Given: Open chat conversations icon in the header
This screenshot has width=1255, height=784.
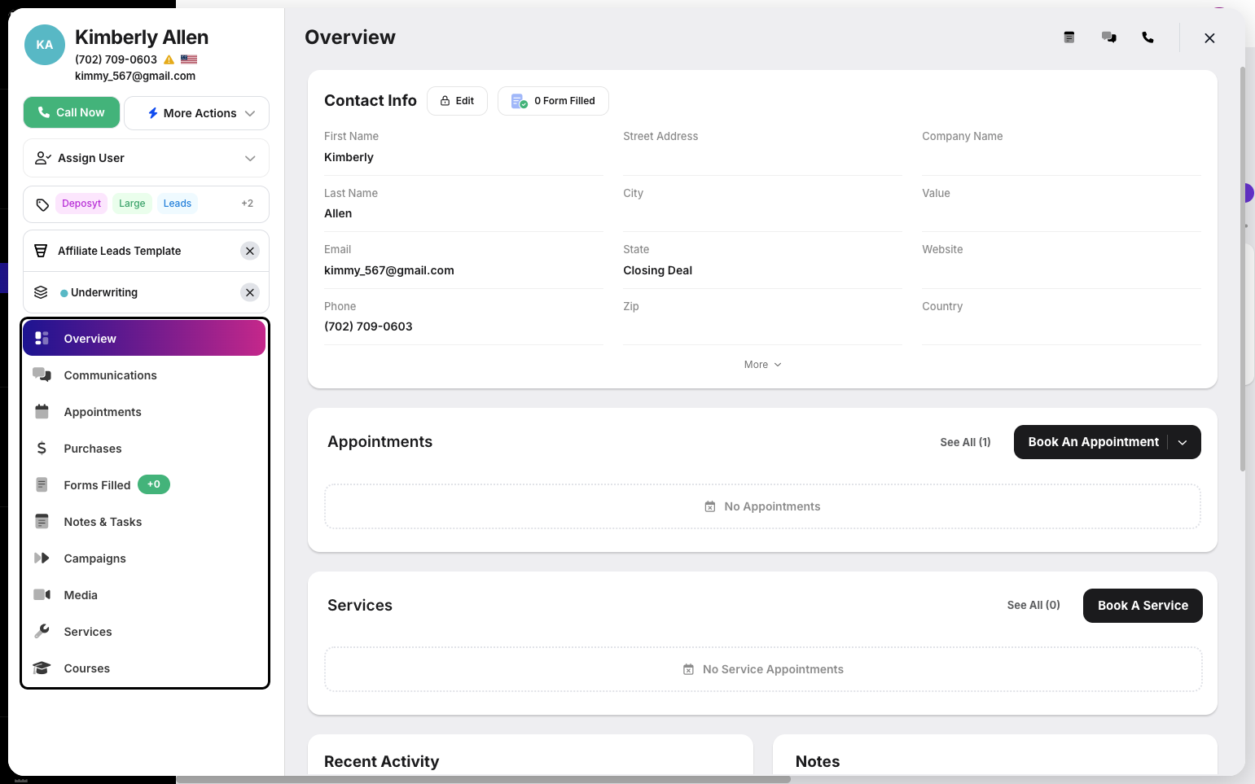Looking at the screenshot, I should coord(1109,37).
